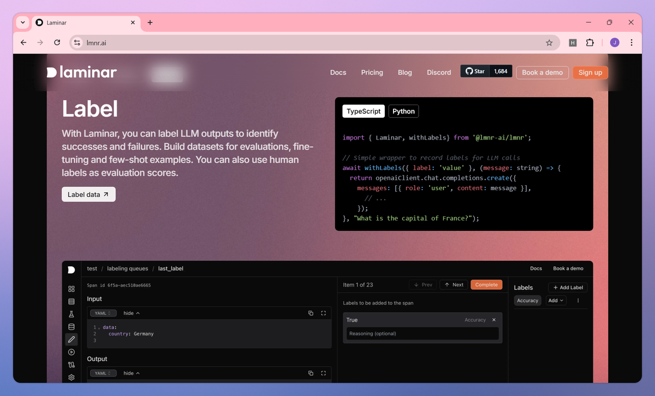This screenshot has height=396, width=655.
Task: Bookmark this page with the star icon
Action: click(549, 42)
